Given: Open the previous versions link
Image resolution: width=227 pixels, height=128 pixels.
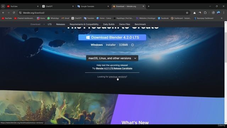Looking at the screenshot, I should 117,77.
